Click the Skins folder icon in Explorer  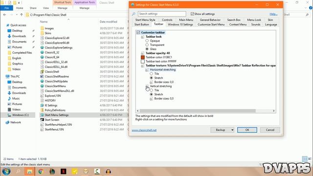(42, 33)
